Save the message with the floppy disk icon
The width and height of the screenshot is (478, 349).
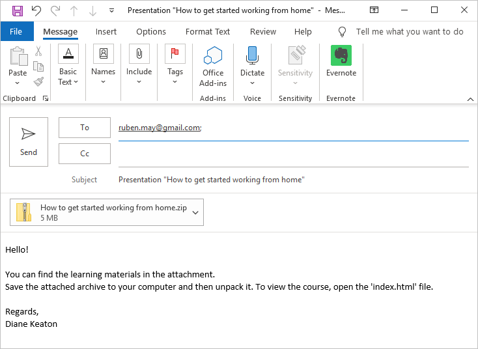[18, 10]
